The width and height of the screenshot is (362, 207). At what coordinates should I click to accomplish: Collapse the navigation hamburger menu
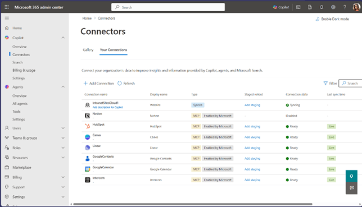click(7, 18)
